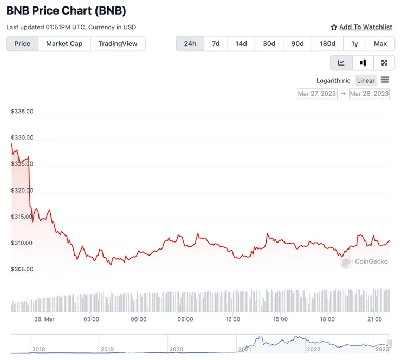401x360 pixels.
Task: Select the 24h time range
Action: point(190,44)
